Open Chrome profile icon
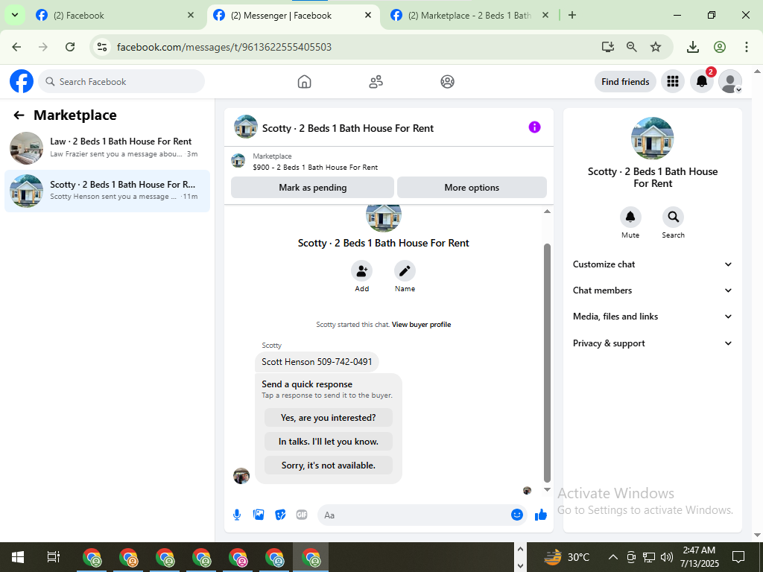This screenshot has width=763, height=572. tap(720, 47)
